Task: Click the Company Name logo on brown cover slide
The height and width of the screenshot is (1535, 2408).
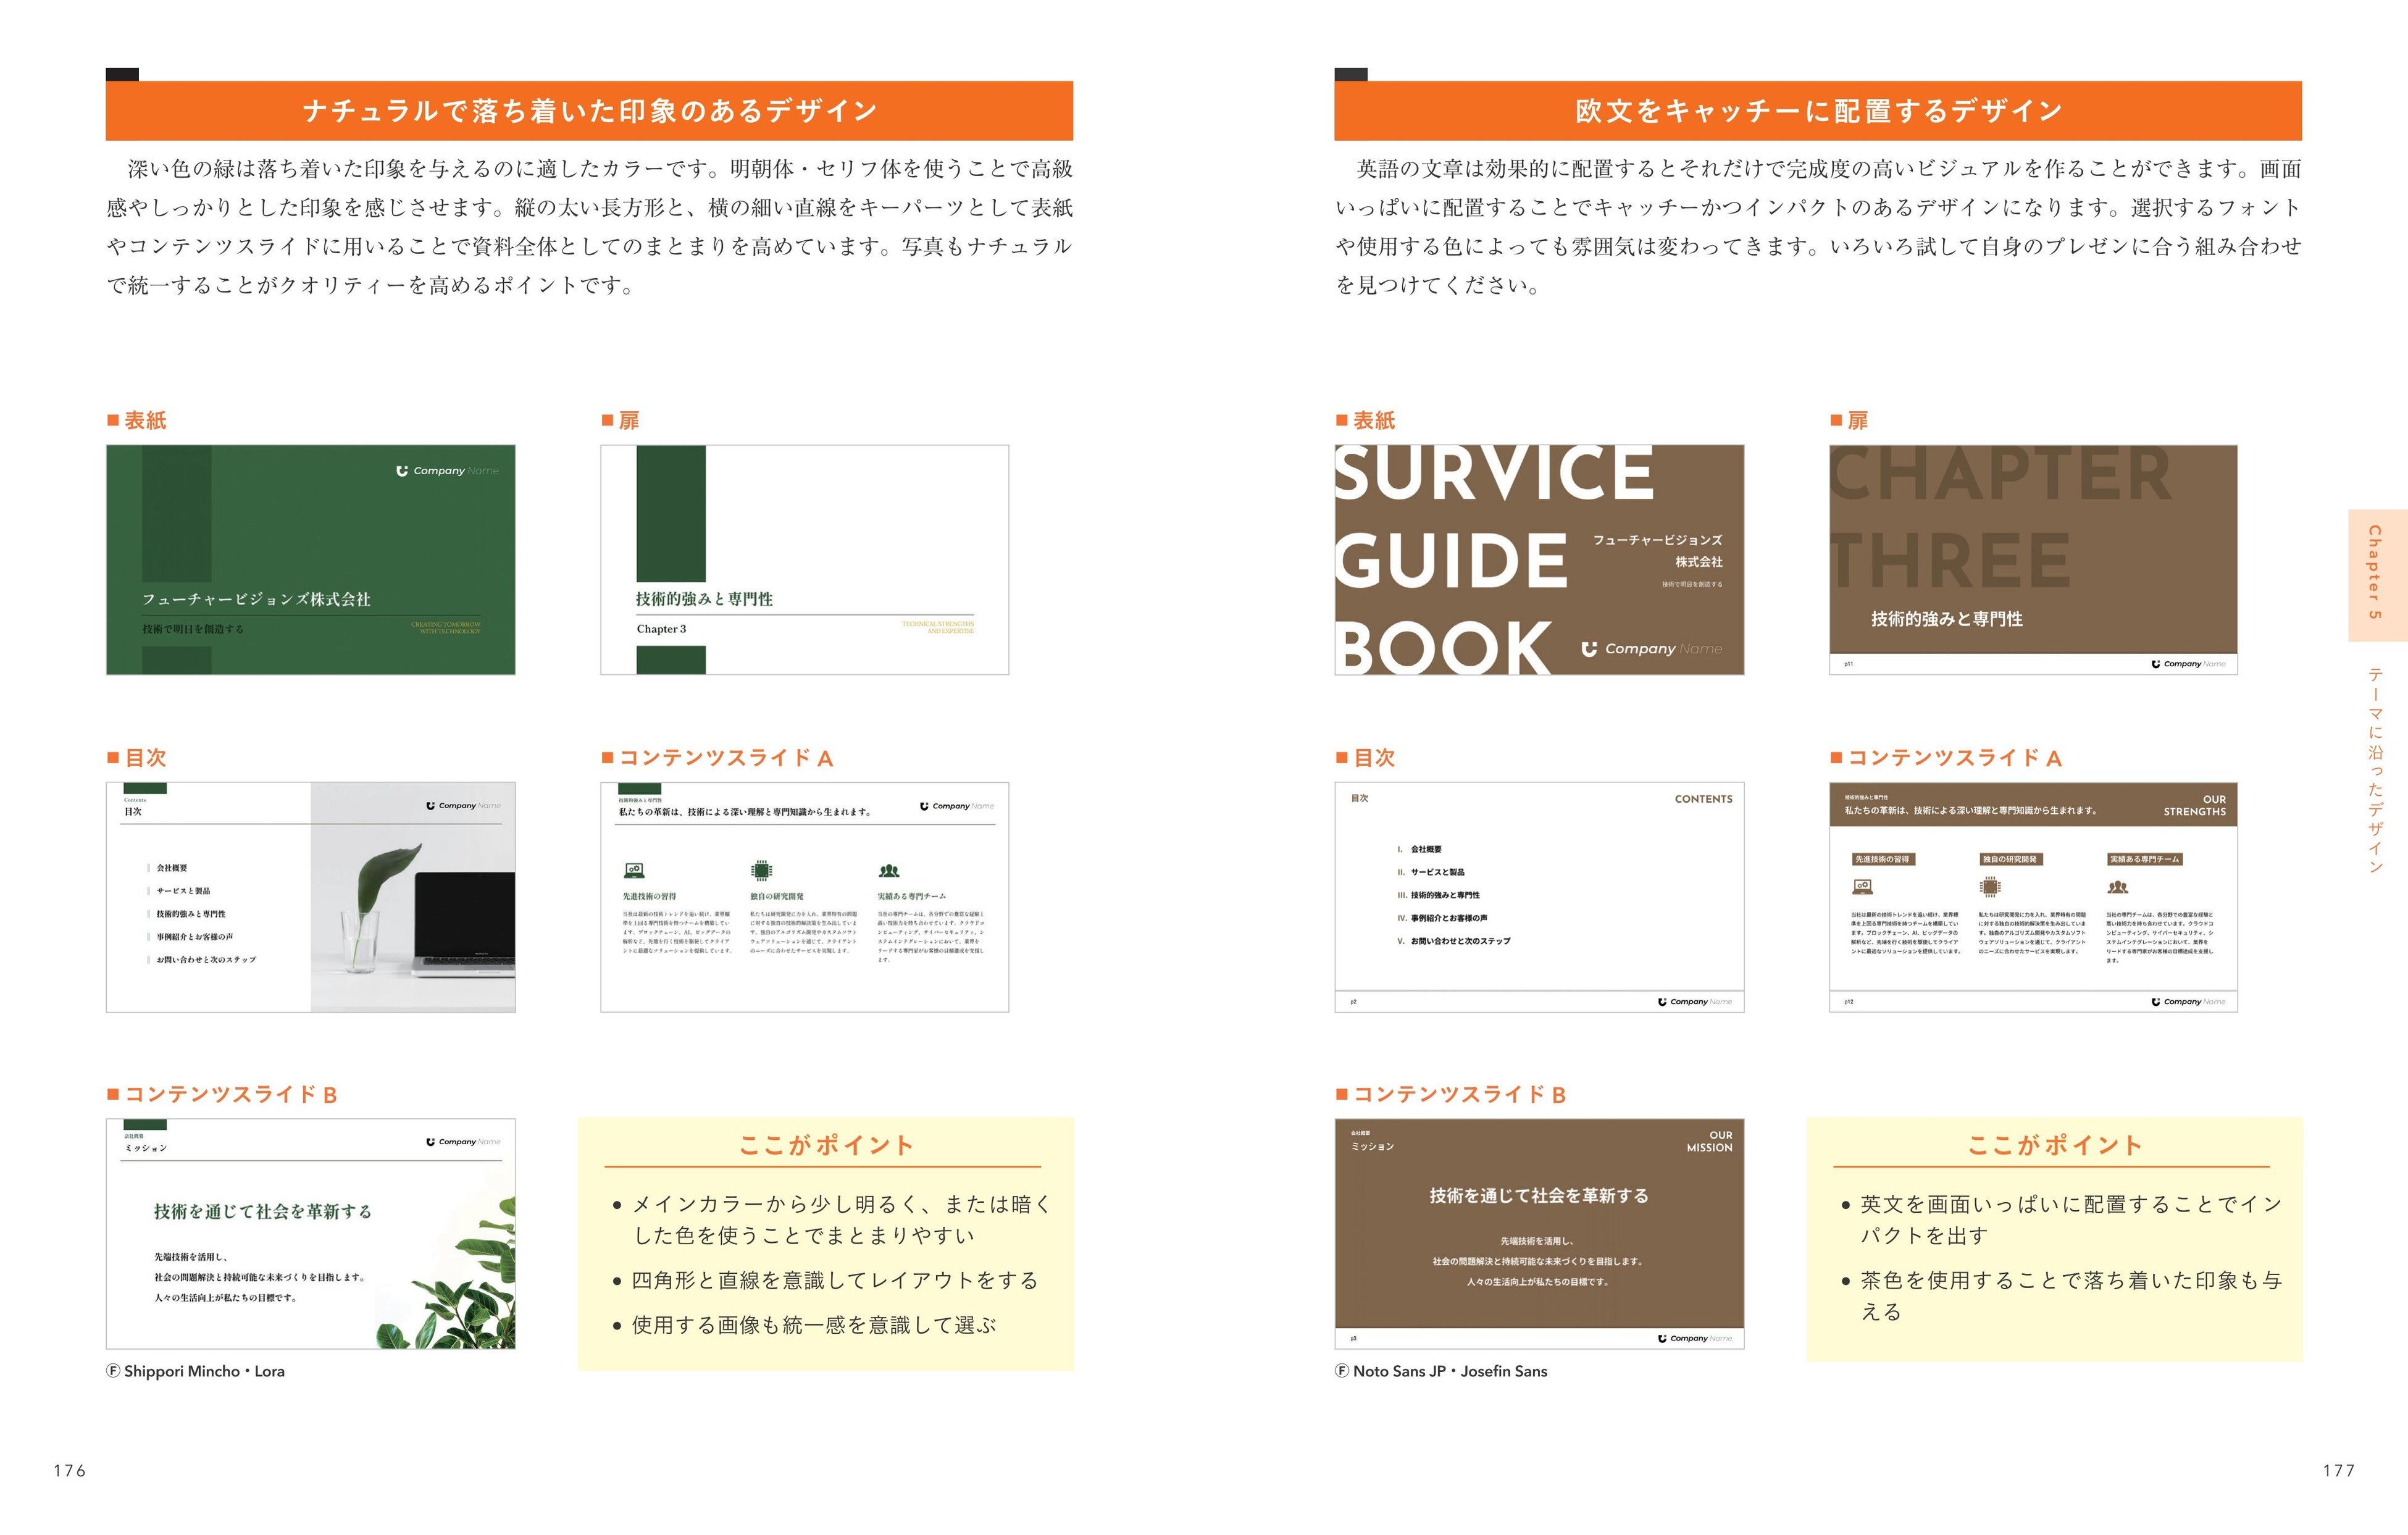Action: 1652,649
